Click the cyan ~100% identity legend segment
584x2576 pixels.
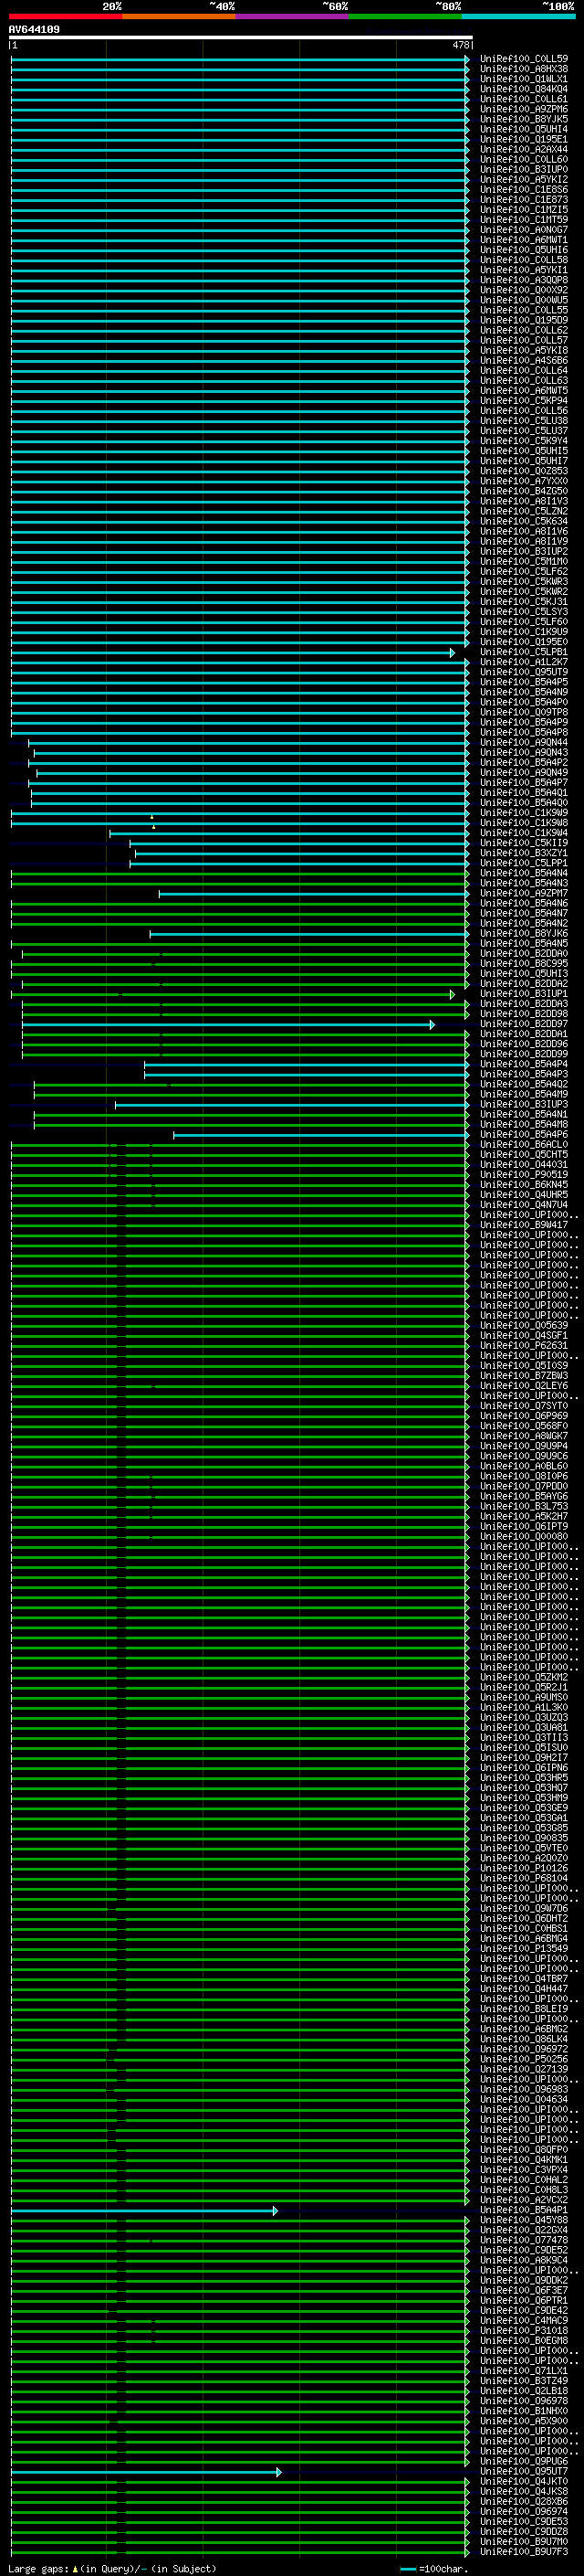point(519,16)
